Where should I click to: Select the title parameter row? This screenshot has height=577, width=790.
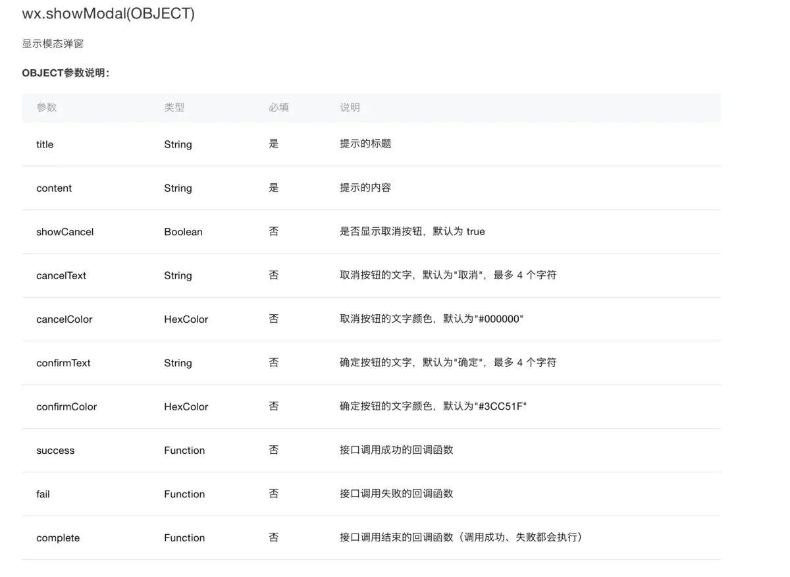(x=44, y=144)
